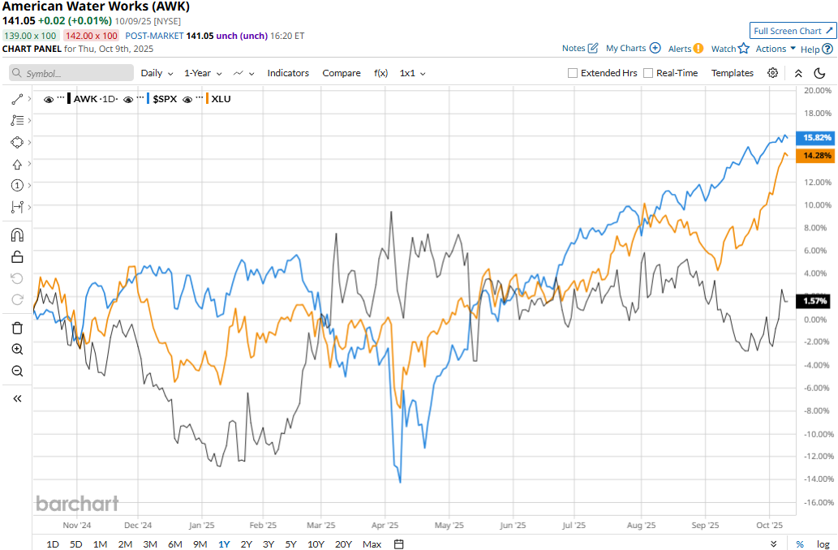Click the XLU orange color marker in legend
This screenshot has width=838, height=550.
tap(208, 99)
